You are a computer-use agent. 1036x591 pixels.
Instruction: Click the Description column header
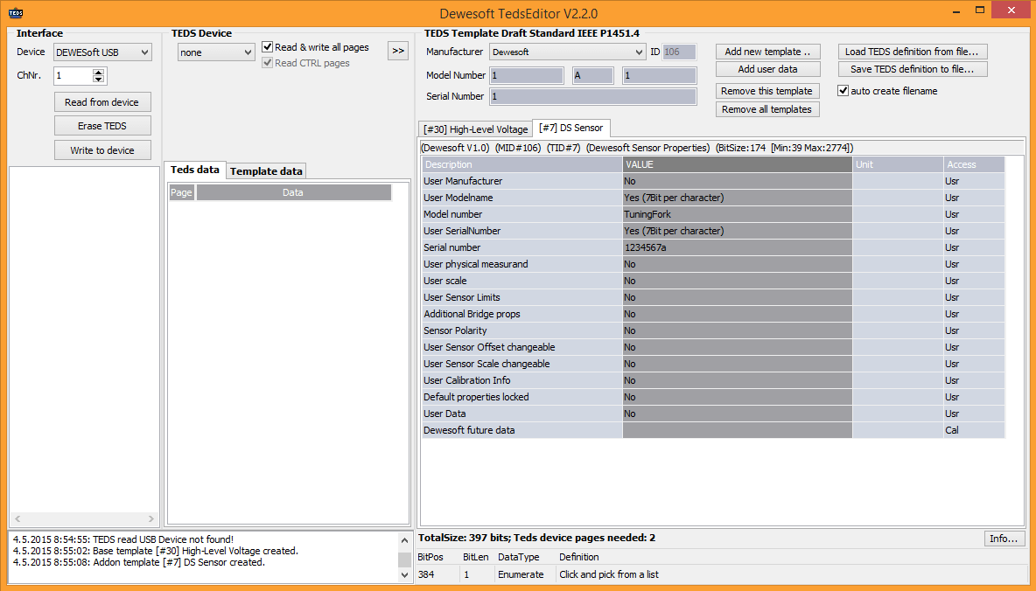[522, 164]
